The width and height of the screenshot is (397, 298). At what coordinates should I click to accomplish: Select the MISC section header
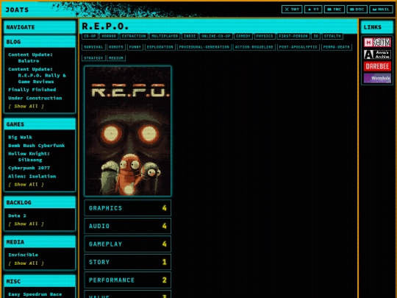click(40, 281)
